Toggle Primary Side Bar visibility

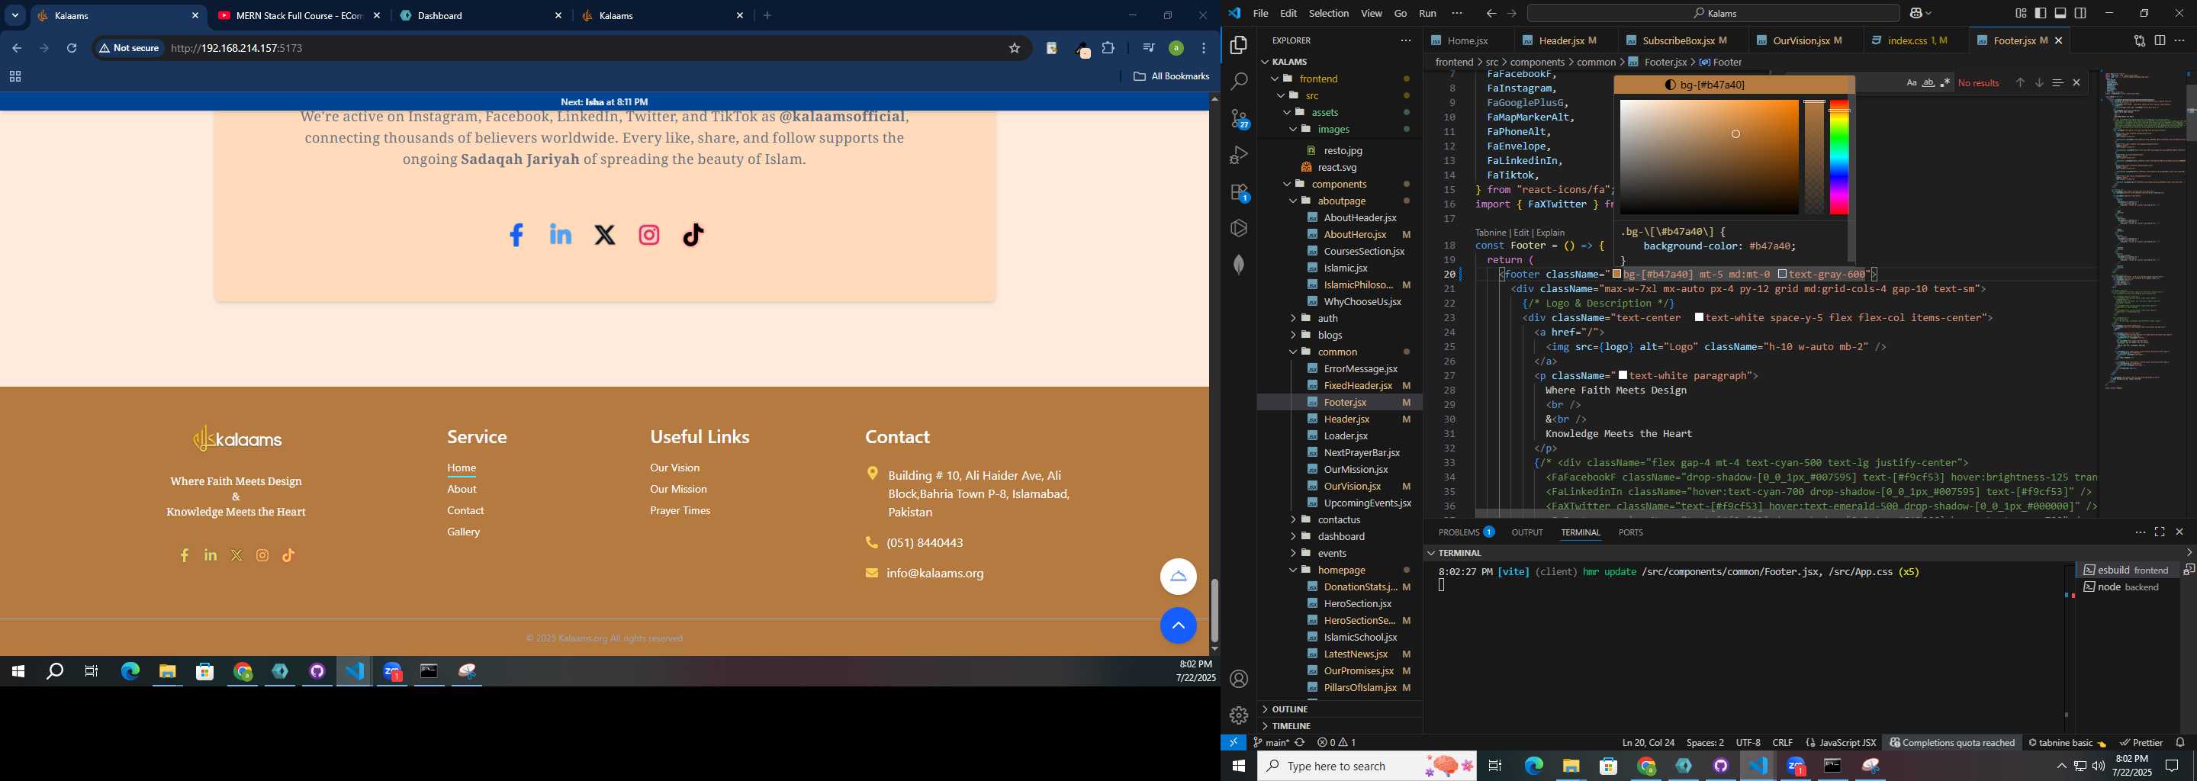[x=2040, y=14]
